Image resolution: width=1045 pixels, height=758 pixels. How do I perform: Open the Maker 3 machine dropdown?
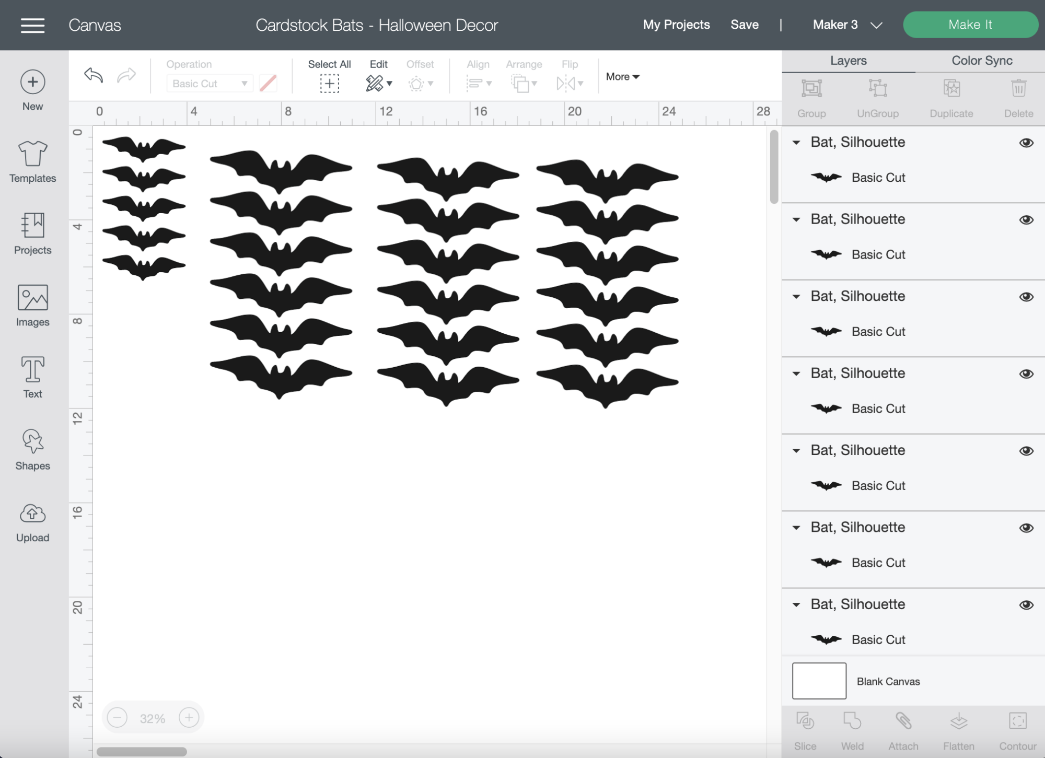[847, 25]
